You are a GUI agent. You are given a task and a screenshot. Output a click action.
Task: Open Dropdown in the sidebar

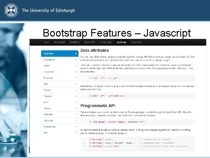click(60, 72)
